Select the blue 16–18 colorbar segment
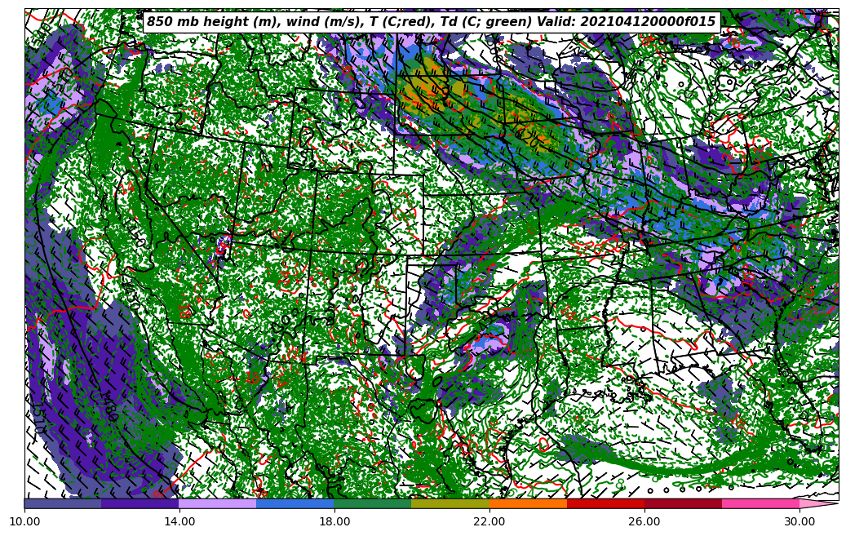846x536 pixels. pyautogui.click(x=295, y=503)
